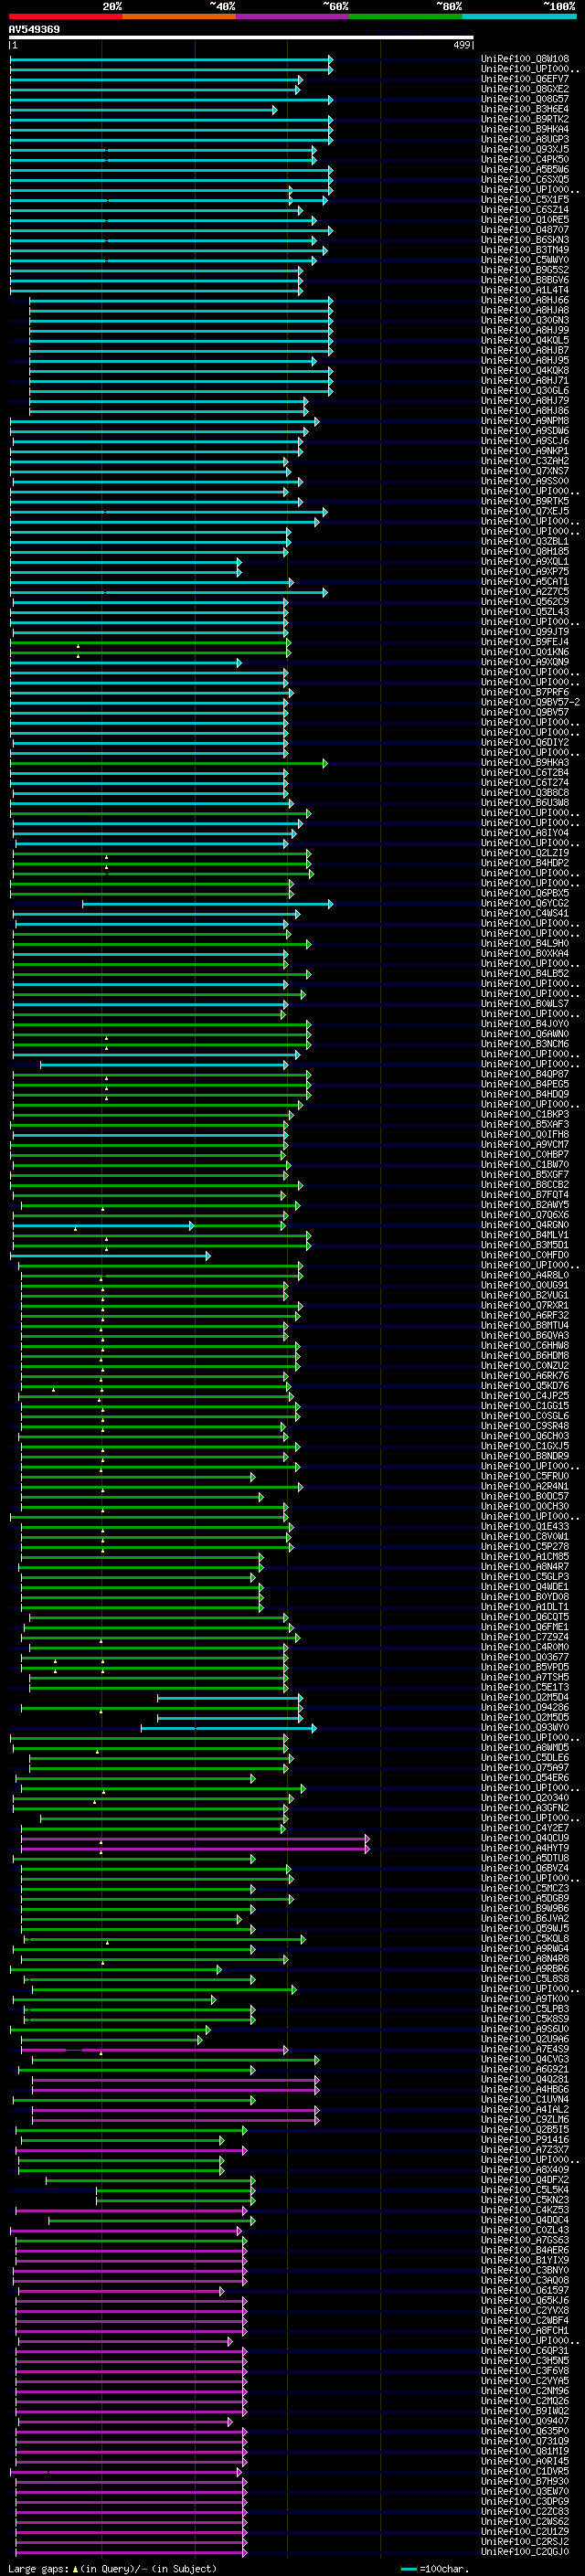This screenshot has width=585, height=2576.
Task: Open hit UniRef100_Q5KD76
Action: pyautogui.click(x=525, y=1386)
